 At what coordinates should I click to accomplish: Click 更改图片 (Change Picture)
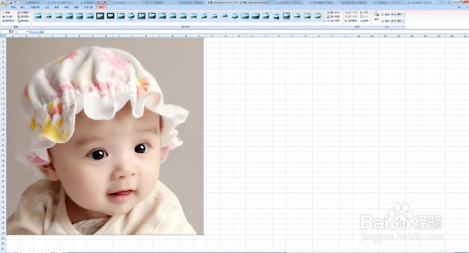point(23,17)
